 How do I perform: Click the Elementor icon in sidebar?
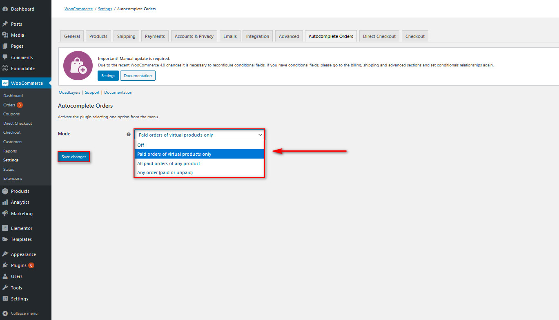(x=5, y=228)
